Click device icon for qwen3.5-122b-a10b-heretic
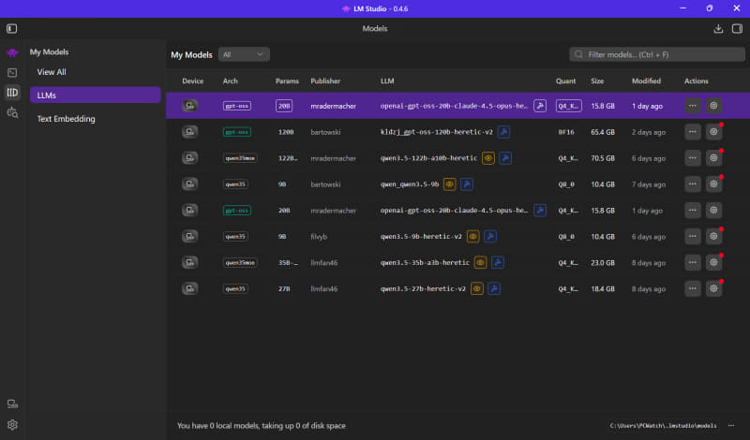750x440 pixels. [x=190, y=158]
